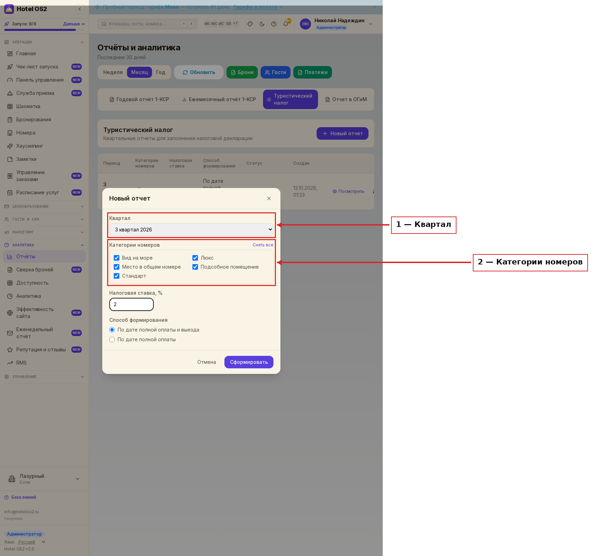The width and height of the screenshot is (596, 556).
Task: Open Хаускипинг in sidebar
Action: [44, 146]
